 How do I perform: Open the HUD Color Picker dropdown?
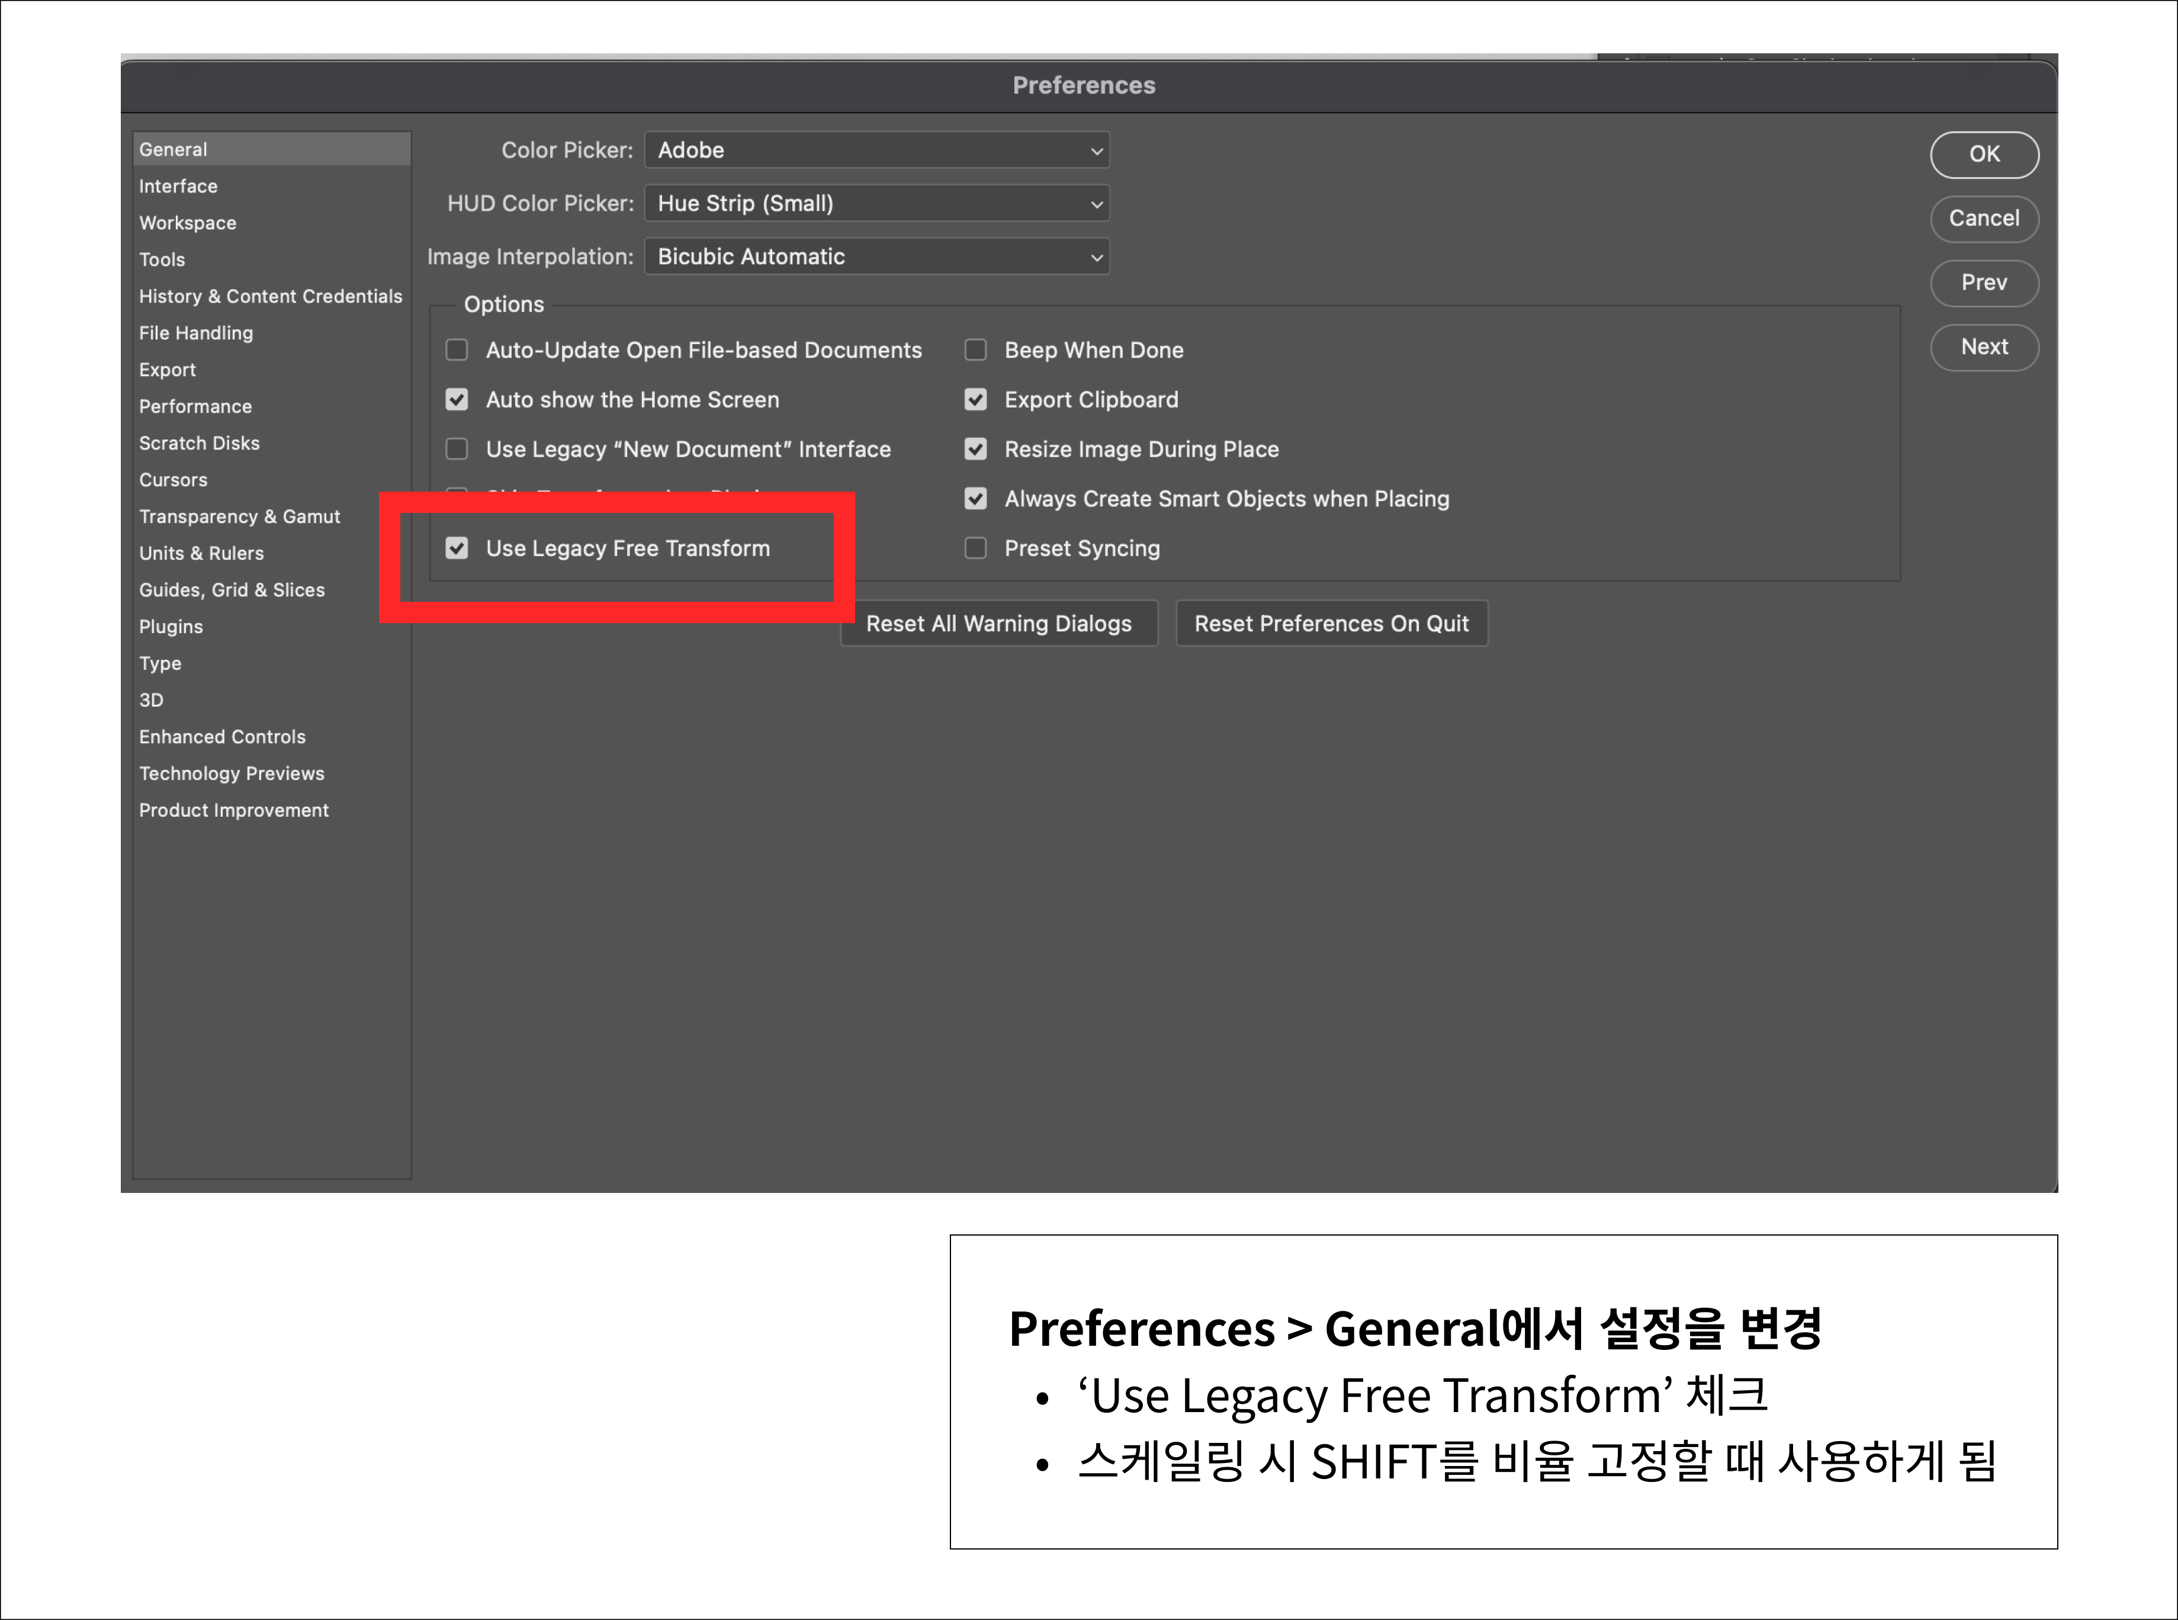[x=875, y=203]
